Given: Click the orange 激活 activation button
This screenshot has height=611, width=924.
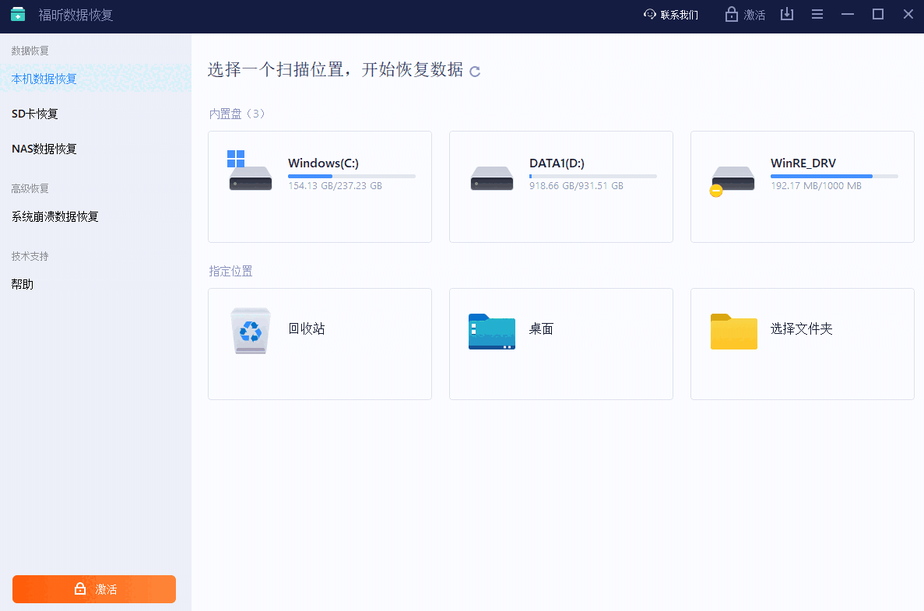Looking at the screenshot, I should (x=93, y=589).
